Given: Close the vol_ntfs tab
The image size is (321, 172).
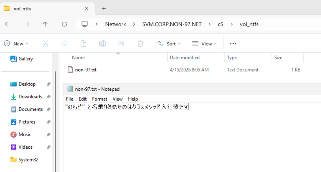Looking at the screenshot, I should click(87, 8).
